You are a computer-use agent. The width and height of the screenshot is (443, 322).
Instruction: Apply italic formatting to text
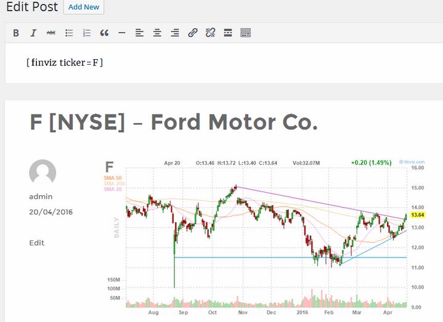33,33
